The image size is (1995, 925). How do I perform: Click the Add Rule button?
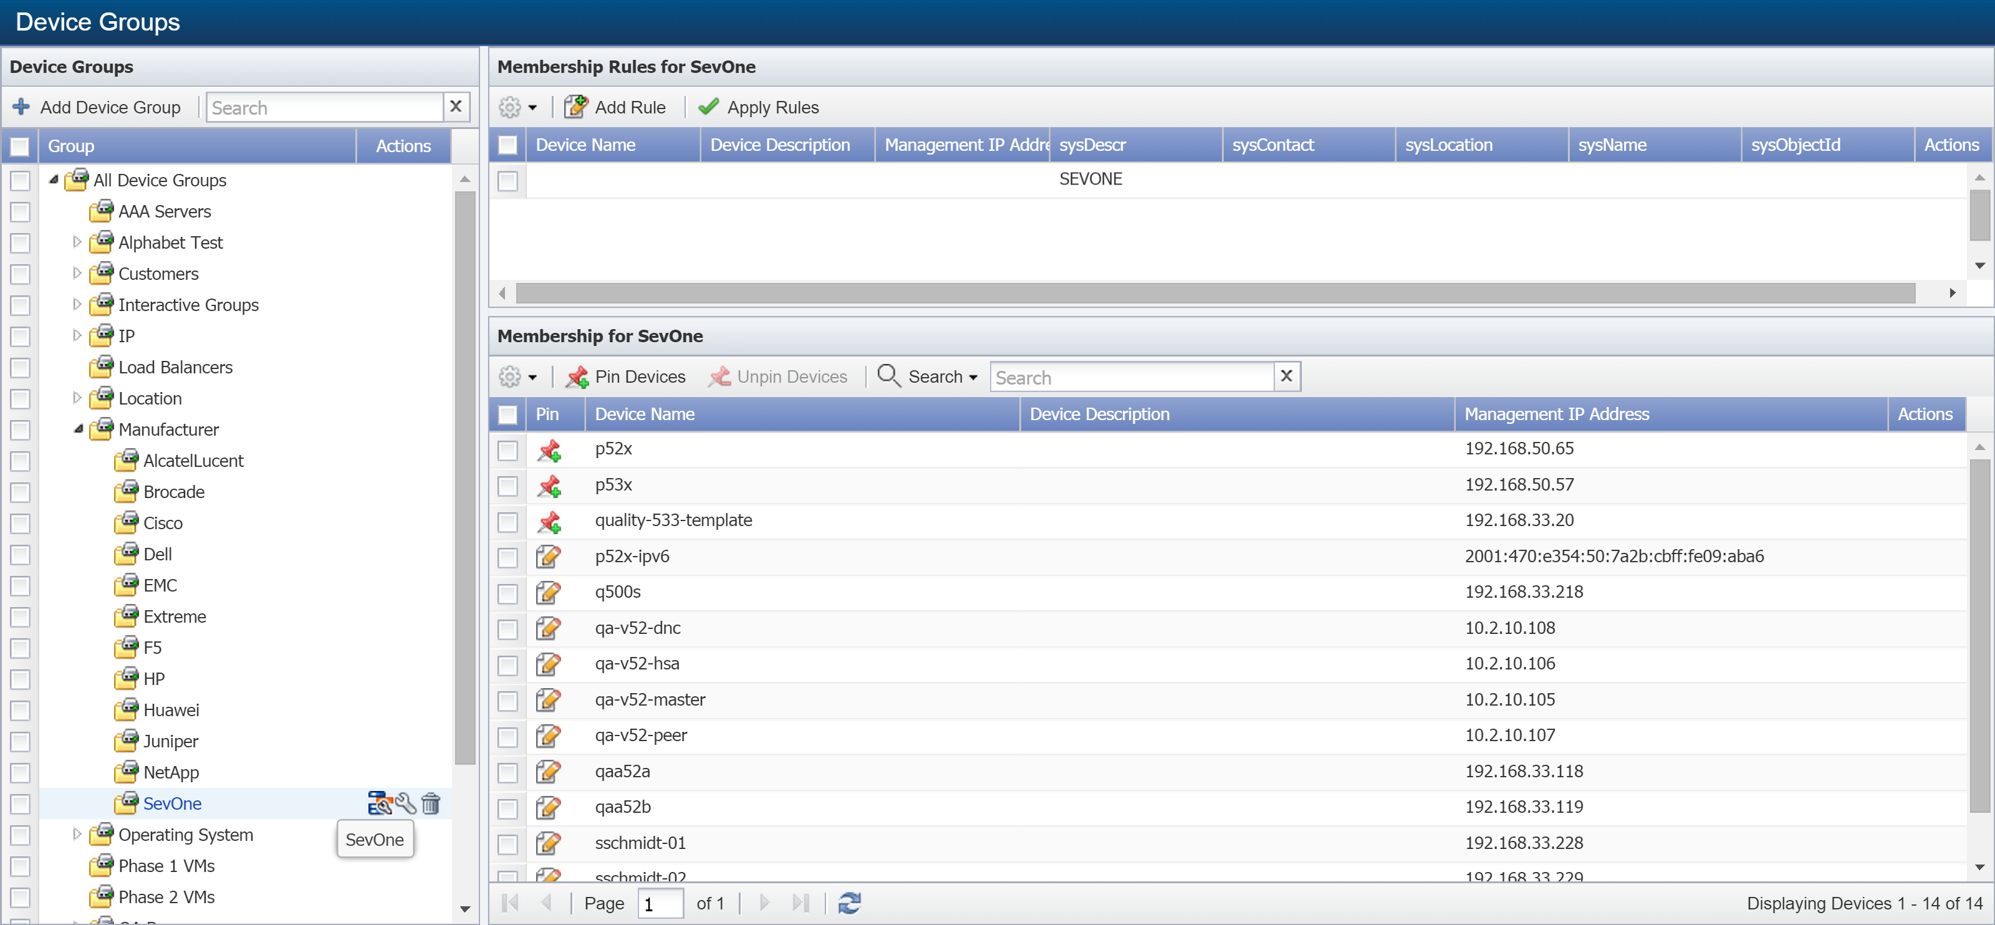[x=615, y=107]
